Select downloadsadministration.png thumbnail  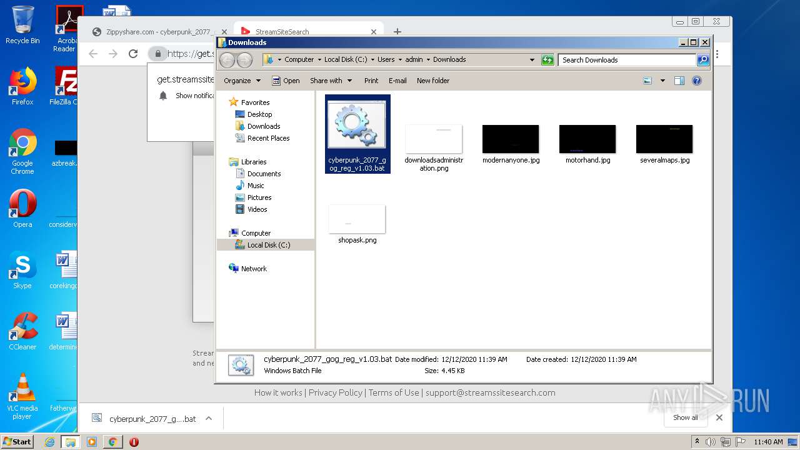(x=434, y=147)
